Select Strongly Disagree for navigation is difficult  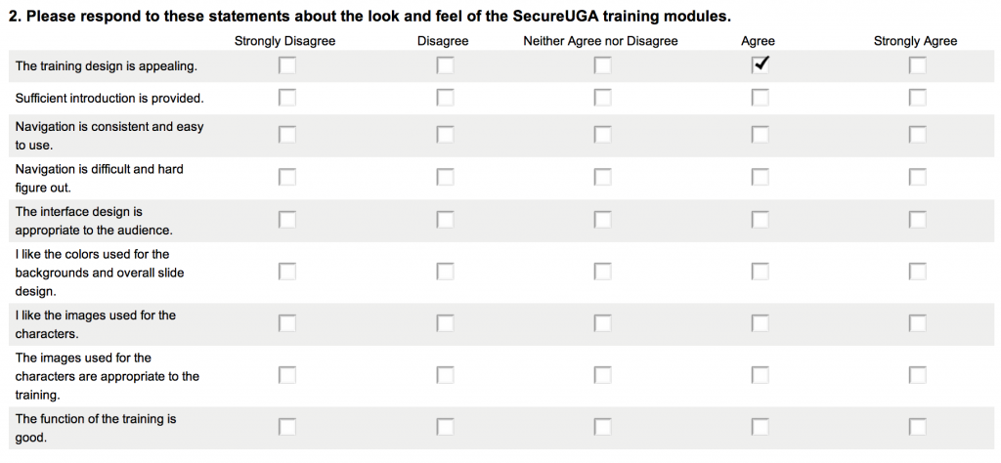point(287,177)
